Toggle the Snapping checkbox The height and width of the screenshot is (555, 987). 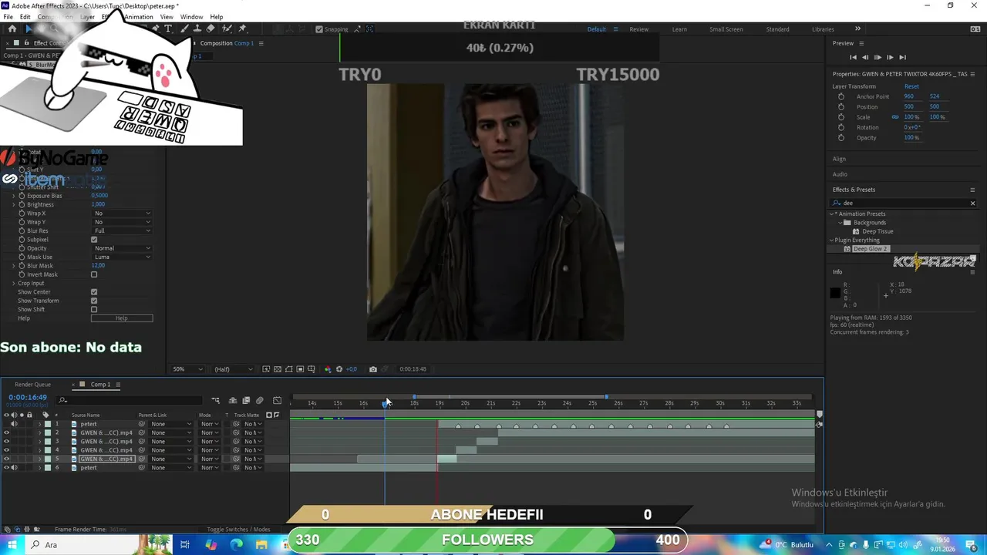coord(319,29)
